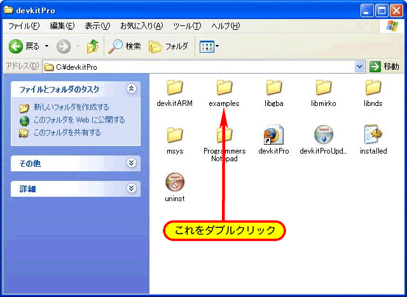Open the 表示(V) menu
Viewport: 407px width, 297px height.
tap(97, 26)
